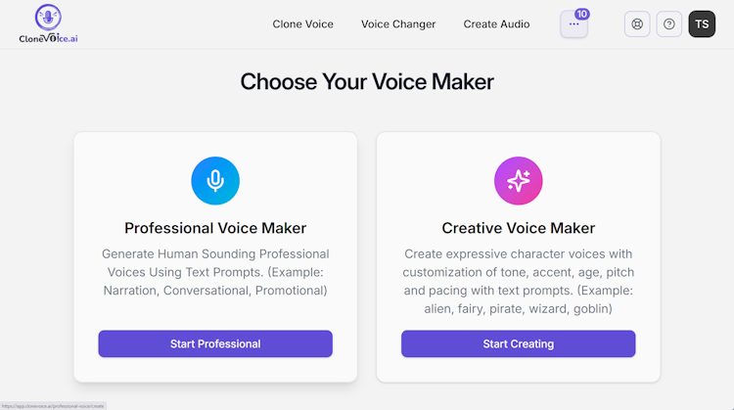Open the lifebuoy support icon
734x410 pixels.
pyautogui.click(x=637, y=24)
